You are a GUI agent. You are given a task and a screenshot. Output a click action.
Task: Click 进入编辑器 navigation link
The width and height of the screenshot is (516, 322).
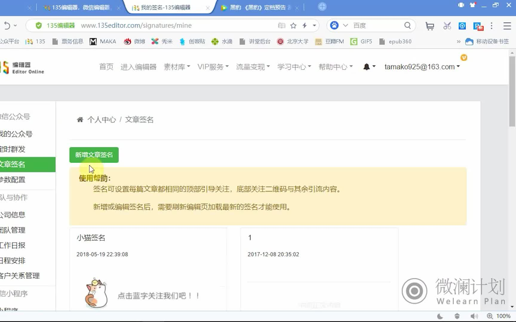click(139, 67)
